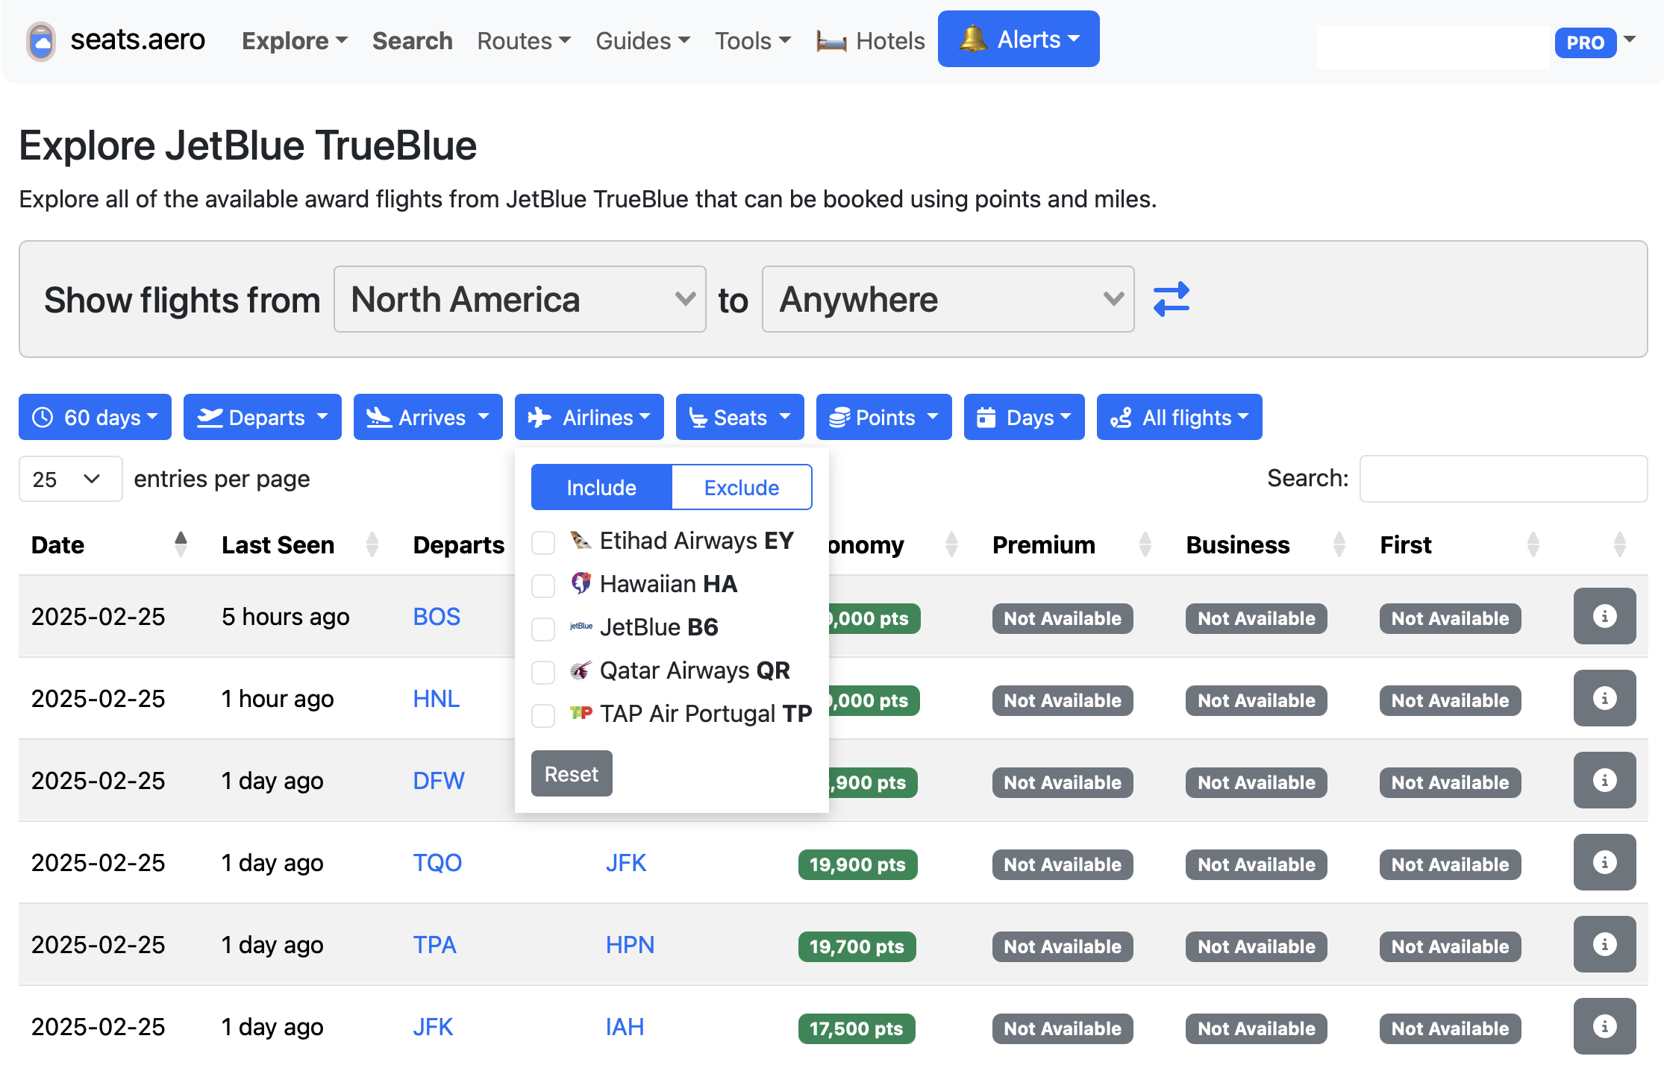
Task: Switch to Exclude filter mode
Action: coord(742,487)
